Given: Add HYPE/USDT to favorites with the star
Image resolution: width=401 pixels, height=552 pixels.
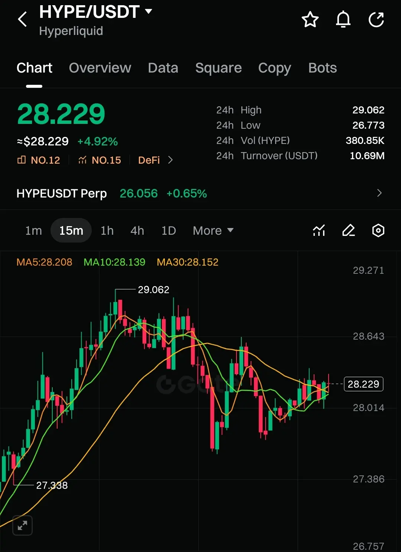Looking at the screenshot, I should click(x=310, y=19).
